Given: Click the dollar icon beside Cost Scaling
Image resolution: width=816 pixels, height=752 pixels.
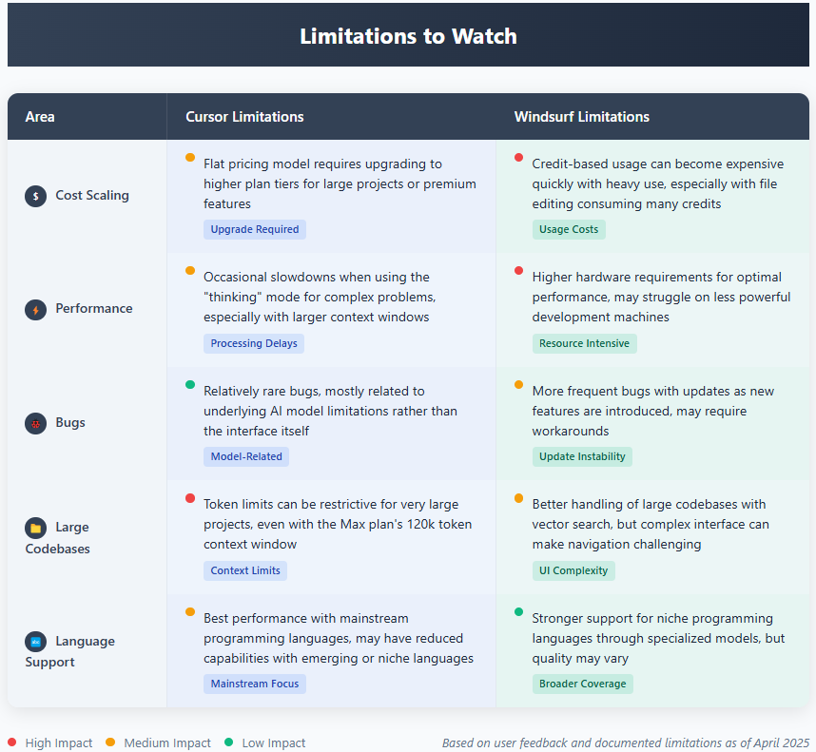Looking at the screenshot, I should coord(35,196).
